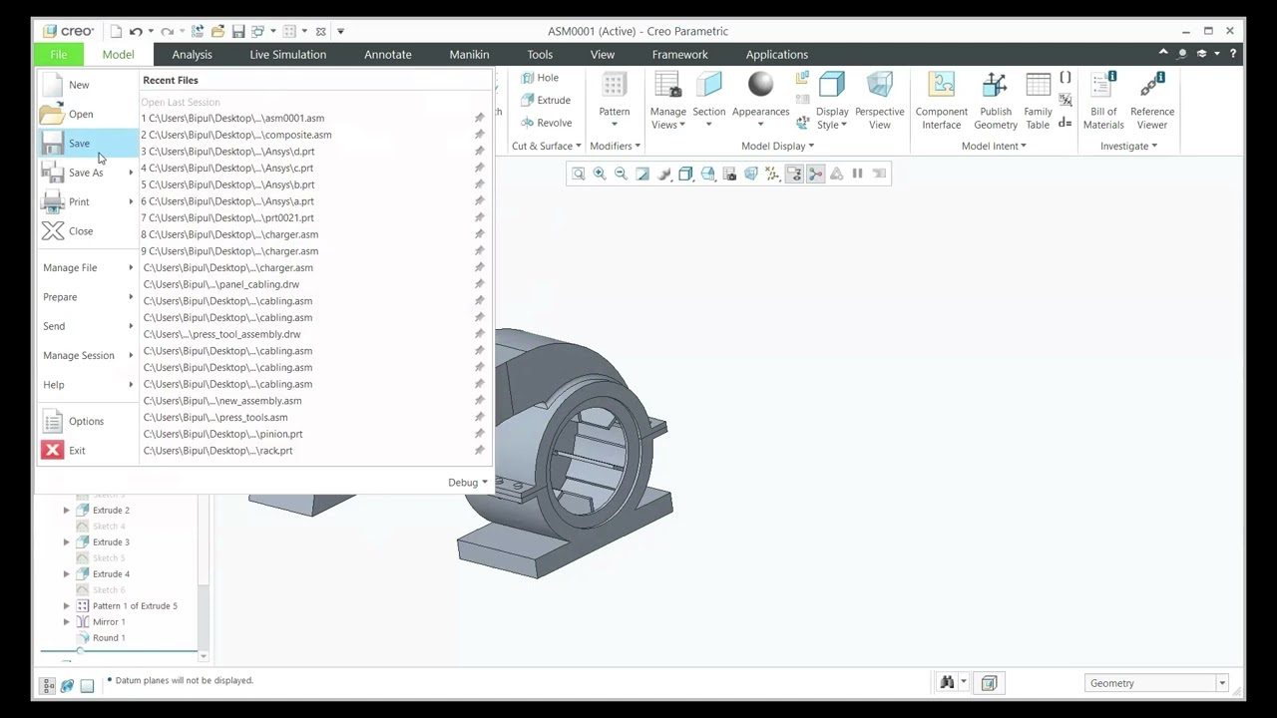Click the model tree insert-here slider handle
Screen dimensions: 1277x718
click(80, 651)
